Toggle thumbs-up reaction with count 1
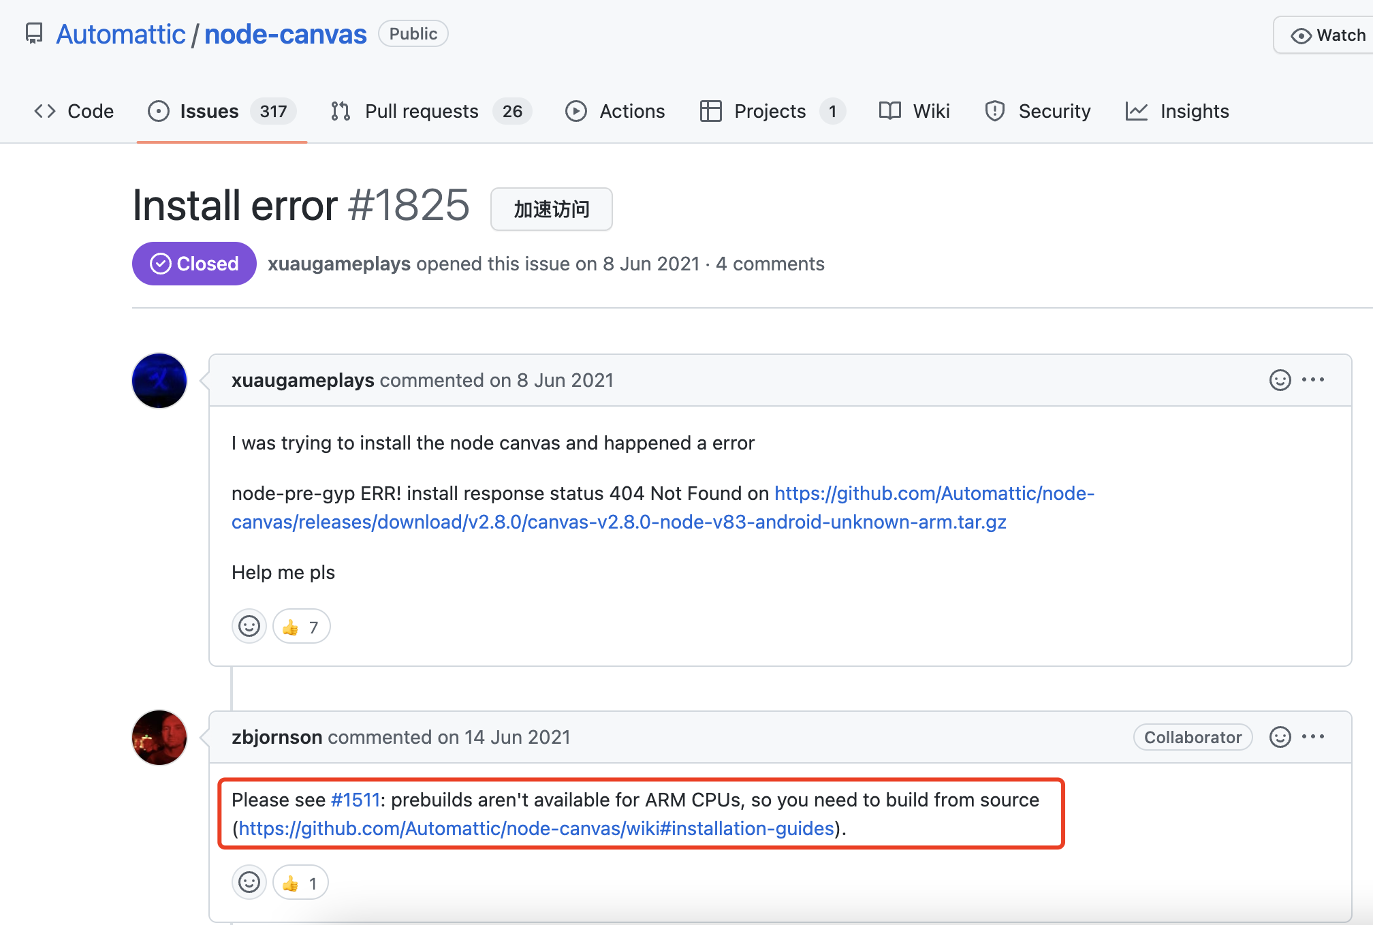The height and width of the screenshot is (925, 1373). (300, 883)
